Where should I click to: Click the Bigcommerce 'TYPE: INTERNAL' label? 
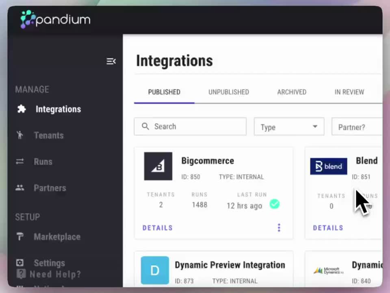pos(241,177)
